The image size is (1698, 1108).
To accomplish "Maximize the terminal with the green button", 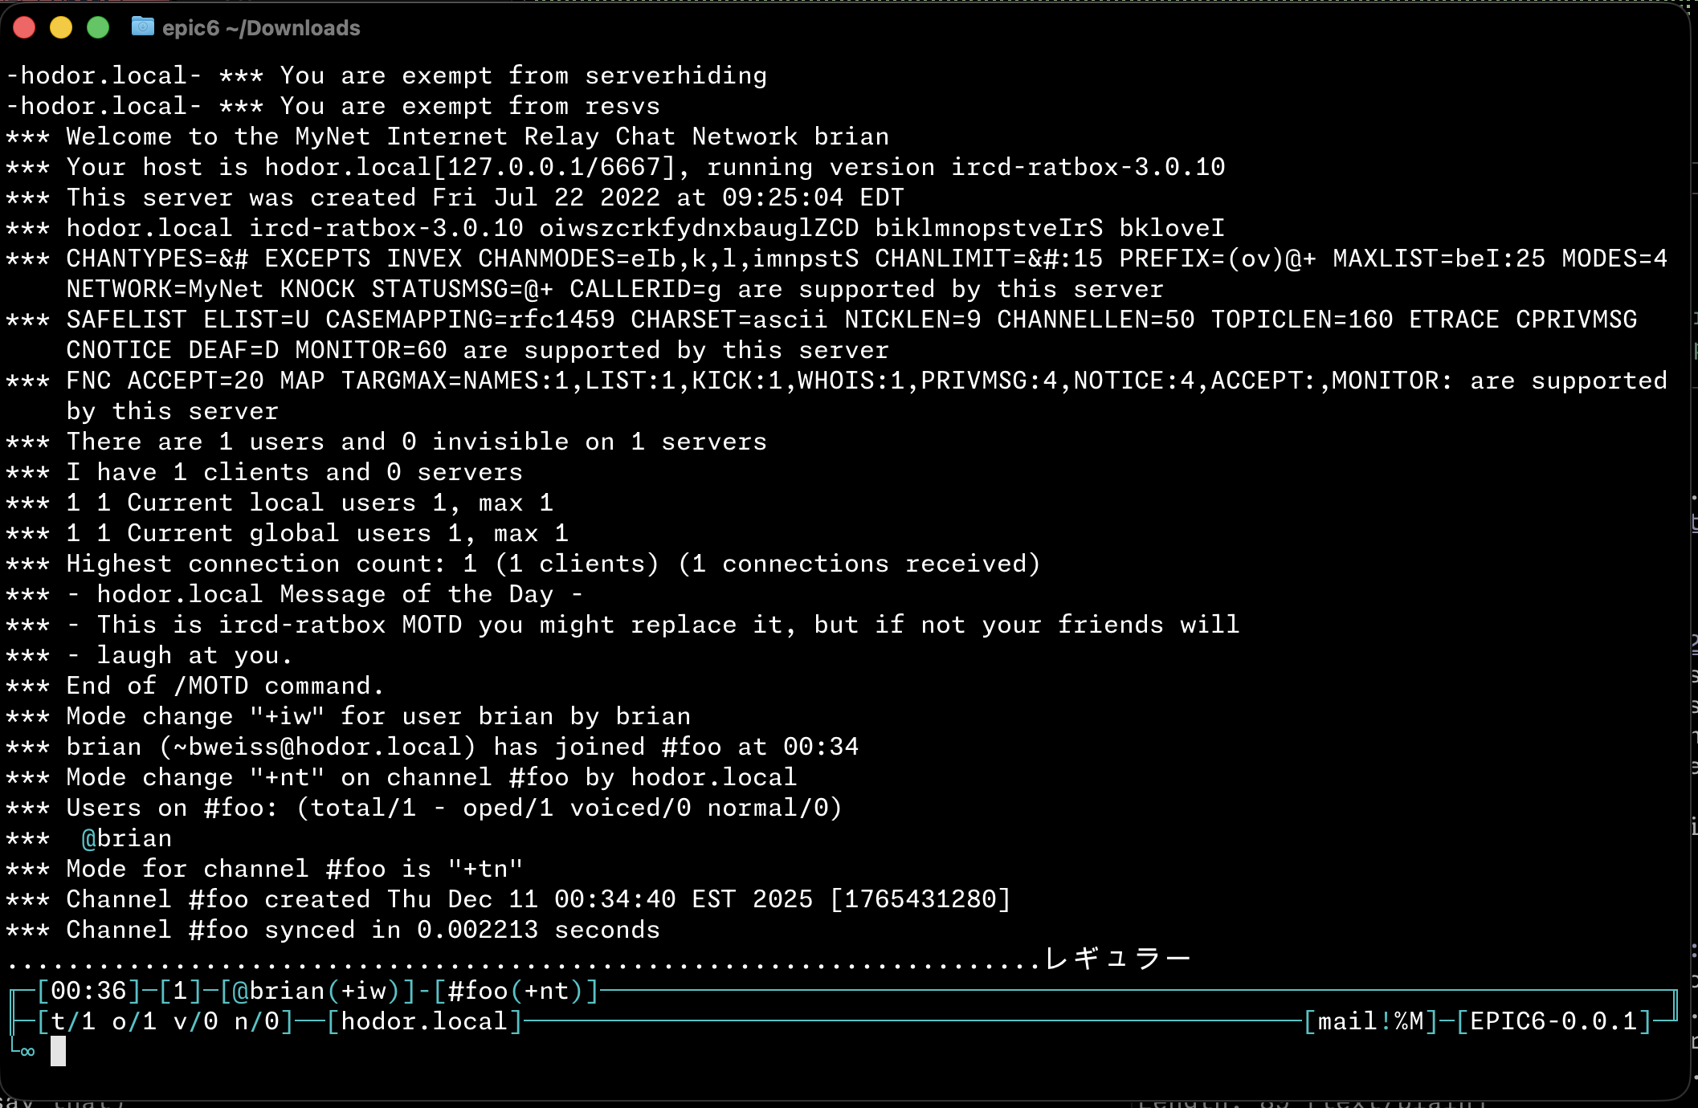I will 98,27.
